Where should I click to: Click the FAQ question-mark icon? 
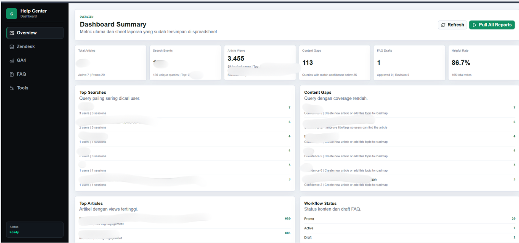[12, 74]
